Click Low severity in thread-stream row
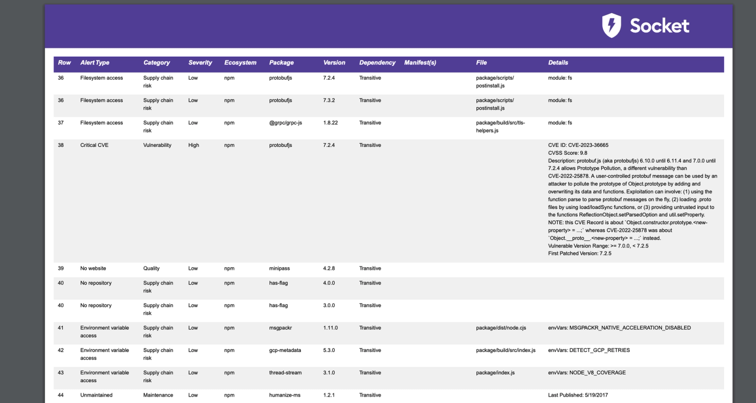Image resolution: width=756 pixels, height=403 pixels. pyautogui.click(x=193, y=373)
